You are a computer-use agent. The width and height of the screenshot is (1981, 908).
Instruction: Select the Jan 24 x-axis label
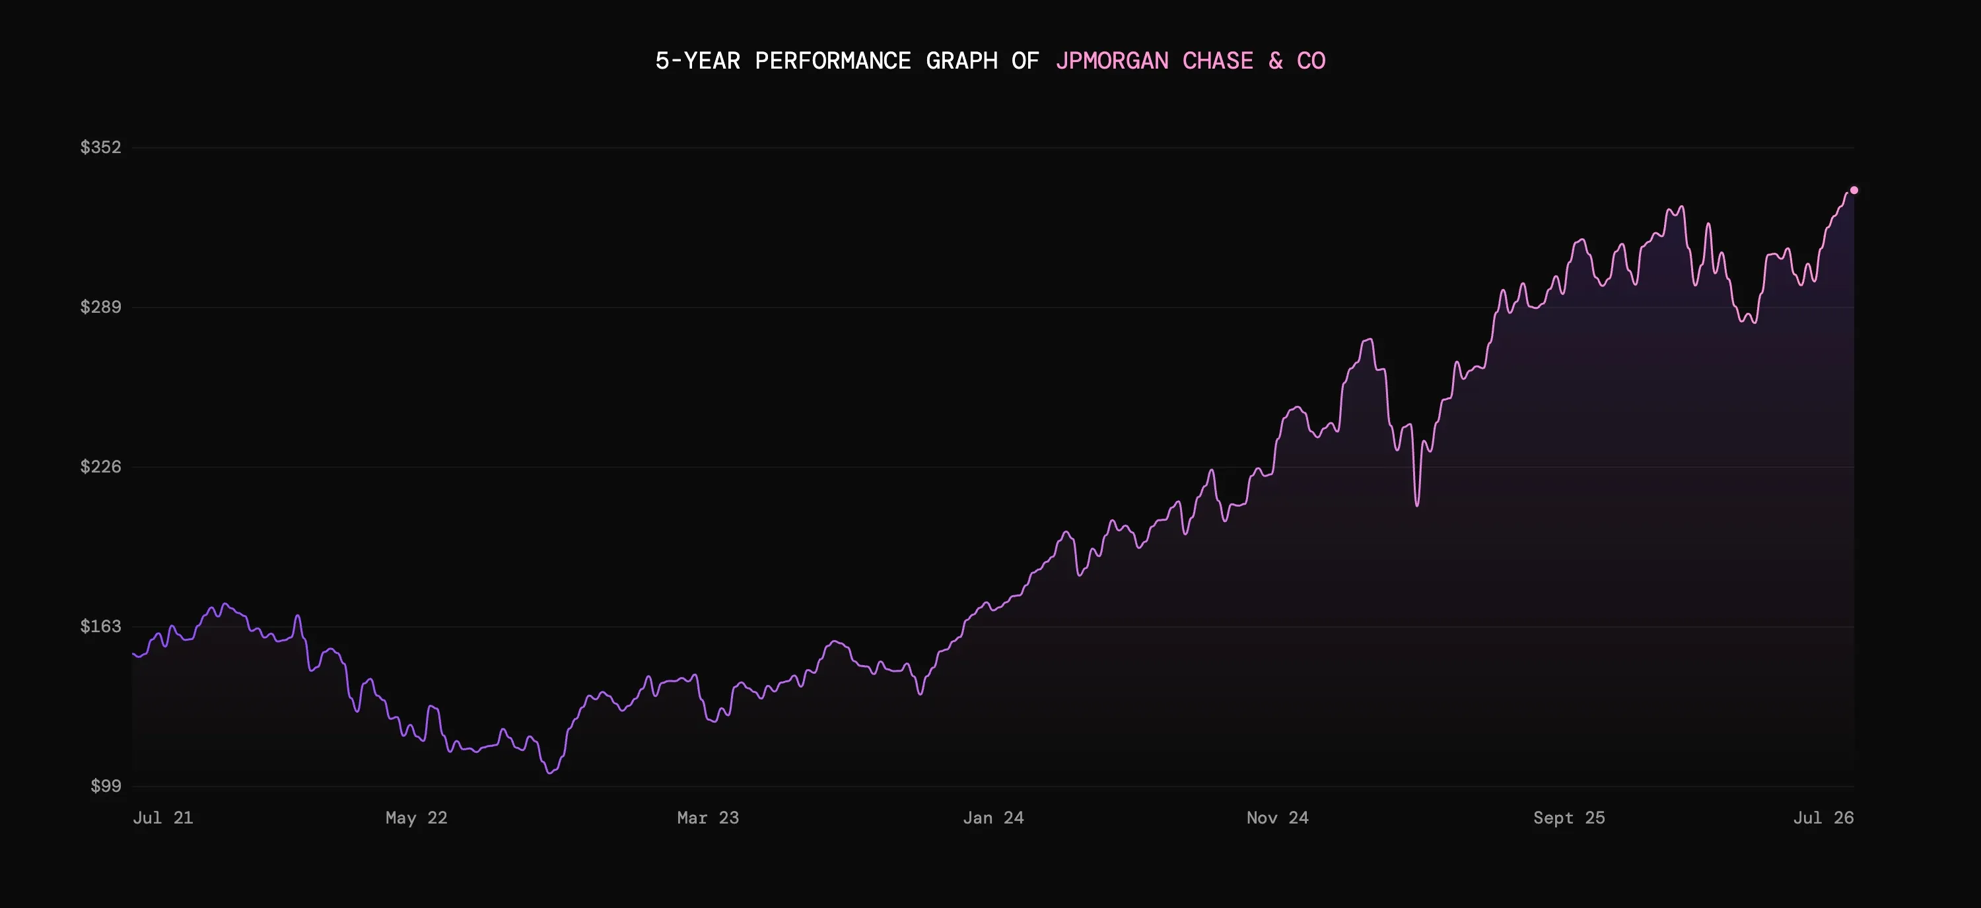pos(994,818)
